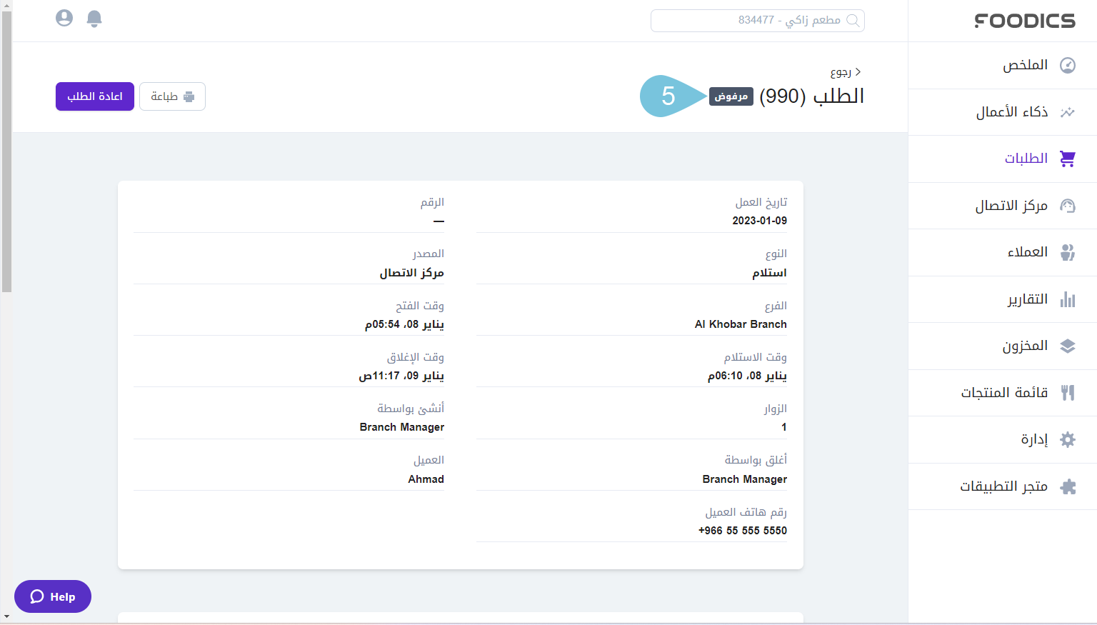The height and width of the screenshot is (625, 1097).
Task: Open the Help chat widget
Action: pos(53,596)
